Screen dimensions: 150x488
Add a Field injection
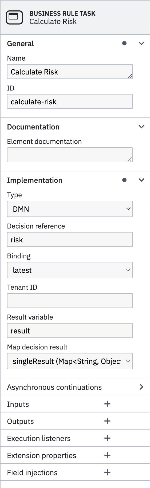[107, 472]
